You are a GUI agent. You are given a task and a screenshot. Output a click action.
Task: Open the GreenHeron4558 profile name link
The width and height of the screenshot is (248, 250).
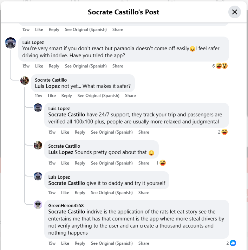point(66,205)
